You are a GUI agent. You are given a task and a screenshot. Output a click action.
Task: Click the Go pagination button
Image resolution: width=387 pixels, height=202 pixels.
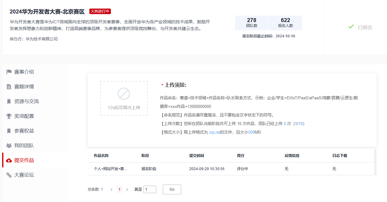pos(172,189)
